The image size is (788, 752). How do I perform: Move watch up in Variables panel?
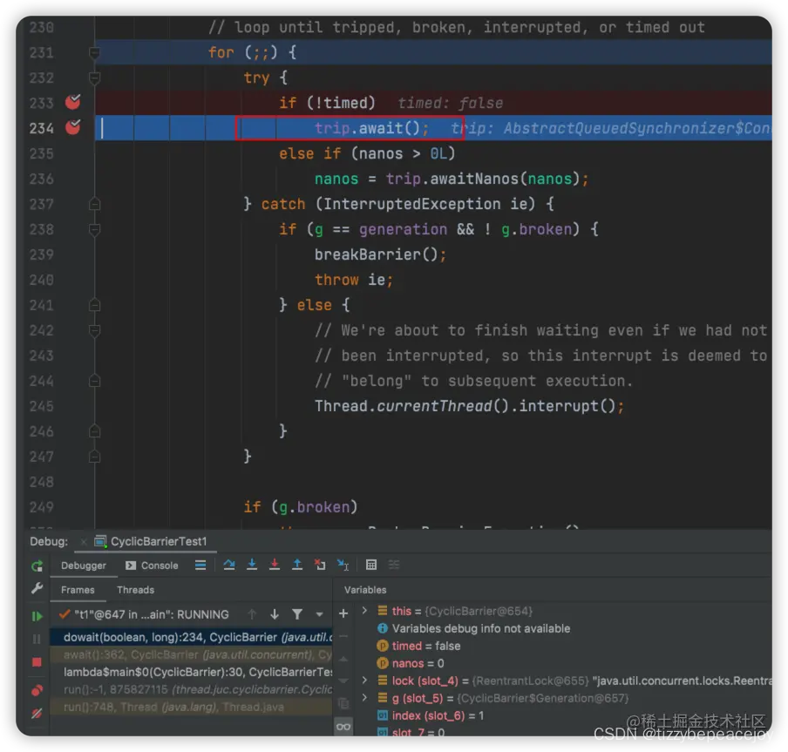pyautogui.click(x=343, y=659)
